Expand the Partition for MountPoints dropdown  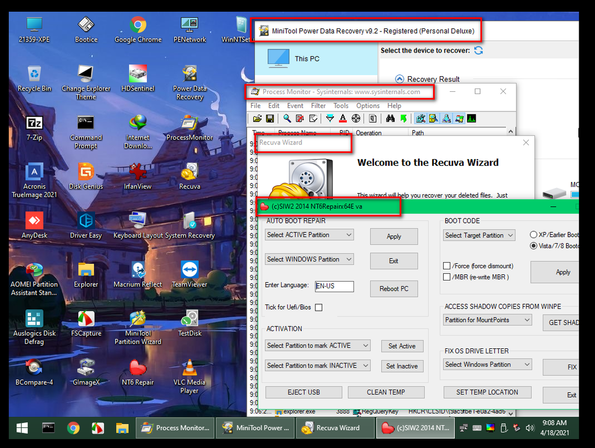click(x=487, y=320)
